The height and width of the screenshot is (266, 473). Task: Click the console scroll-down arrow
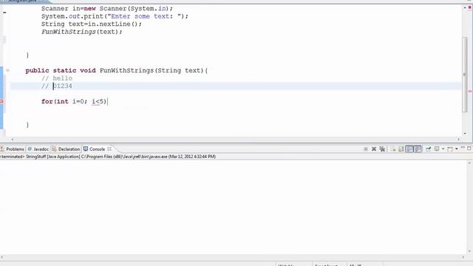469,251
